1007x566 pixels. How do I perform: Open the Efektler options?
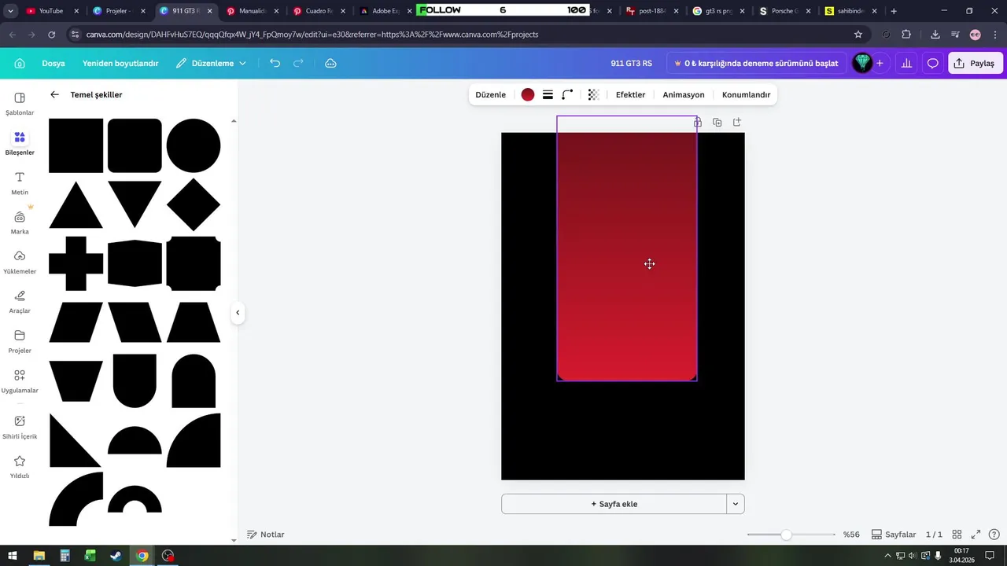point(630,94)
